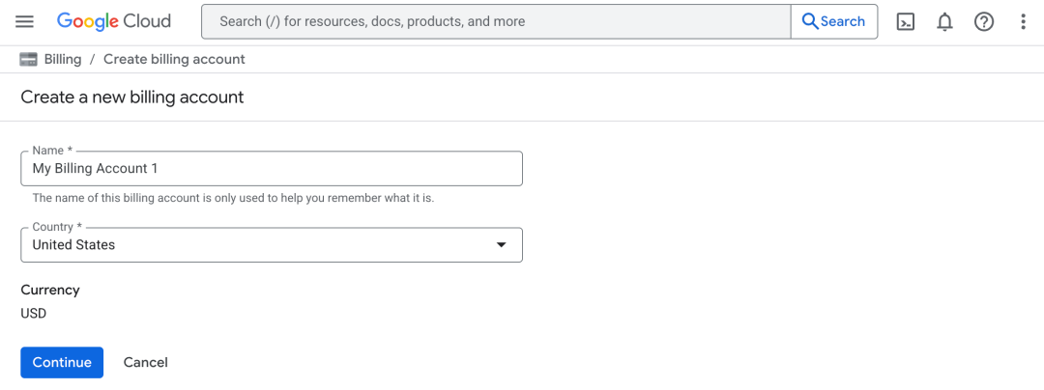This screenshot has height=390, width=1044.
Task: Click the Create a new billing account heading
Action: pyautogui.click(x=132, y=97)
